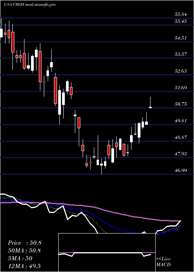Click the 52.63 price axis label
The width and height of the screenshot is (194, 272).
(182, 71)
